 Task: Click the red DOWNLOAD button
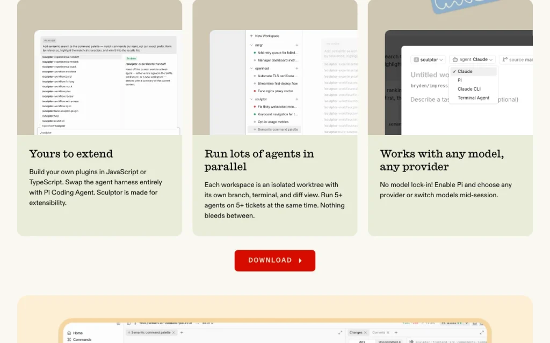274,260
